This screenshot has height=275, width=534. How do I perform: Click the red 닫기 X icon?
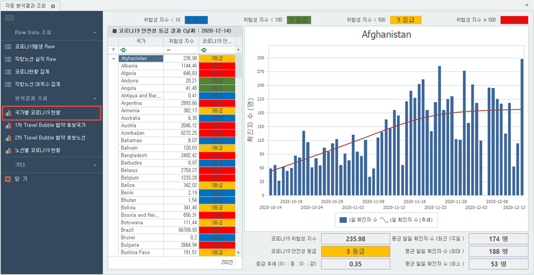coord(8,179)
